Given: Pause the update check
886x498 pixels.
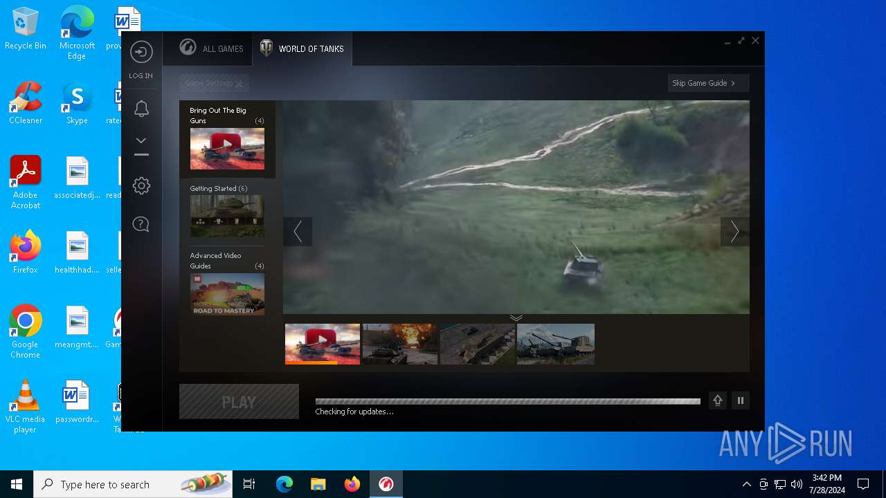Looking at the screenshot, I should 741,400.
